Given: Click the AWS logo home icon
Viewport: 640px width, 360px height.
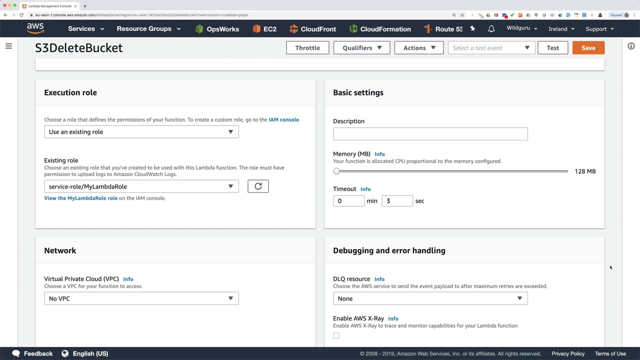Looking at the screenshot, I should pos(35,28).
